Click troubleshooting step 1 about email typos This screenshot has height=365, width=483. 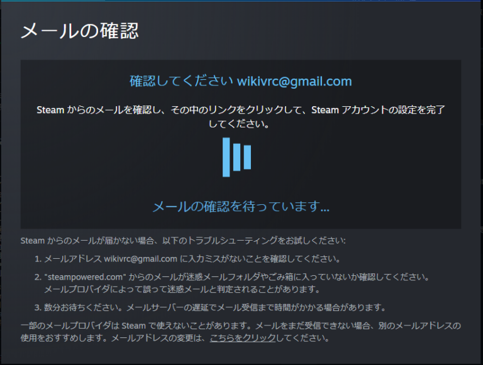click(x=187, y=259)
